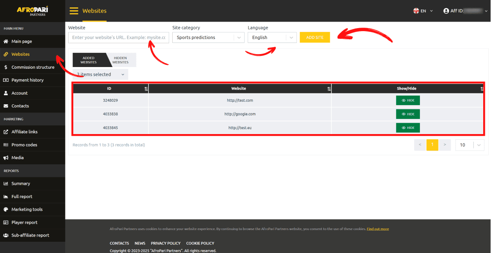Select the Added Websites tab
This screenshot has width=491, height=253.
[88, 60]
